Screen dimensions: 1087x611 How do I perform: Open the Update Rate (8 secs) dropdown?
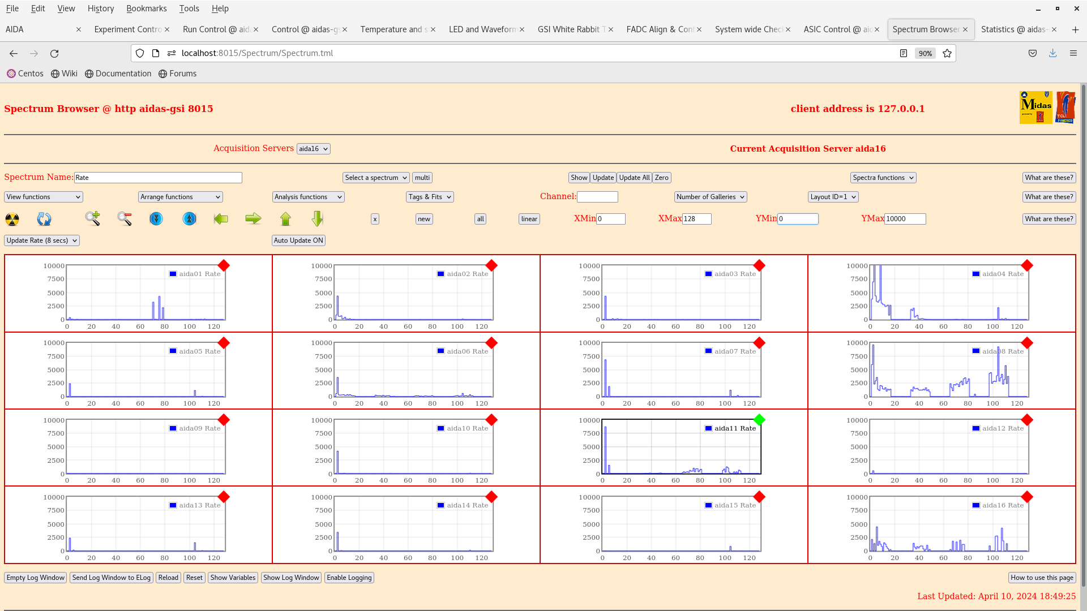tap(42, 240)
